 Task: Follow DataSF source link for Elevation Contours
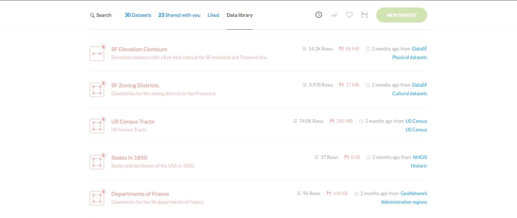coord(420,49)
